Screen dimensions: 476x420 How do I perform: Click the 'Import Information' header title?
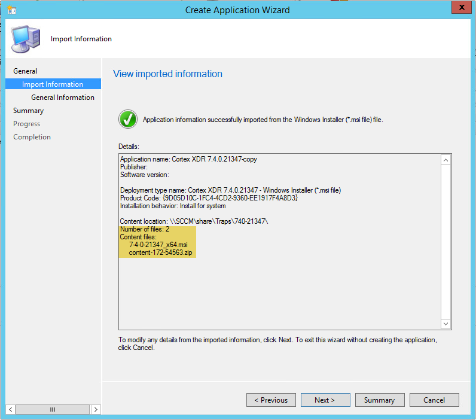click(x=81, y=39)
